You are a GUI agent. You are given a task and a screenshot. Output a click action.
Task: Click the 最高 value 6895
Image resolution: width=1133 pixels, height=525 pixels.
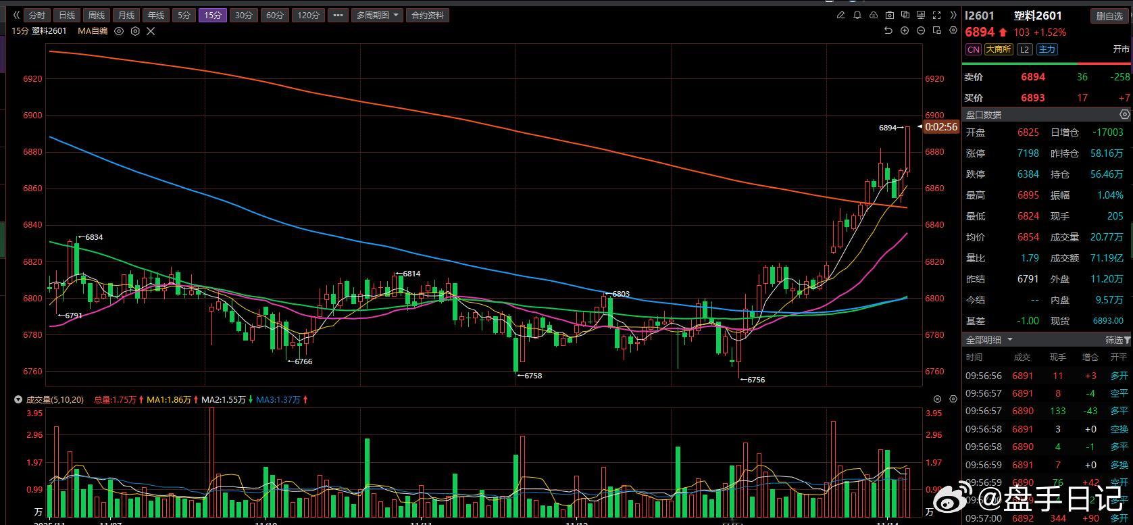point(1028,195)
